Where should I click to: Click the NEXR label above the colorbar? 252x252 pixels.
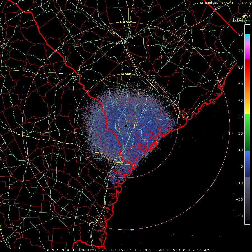246,17
